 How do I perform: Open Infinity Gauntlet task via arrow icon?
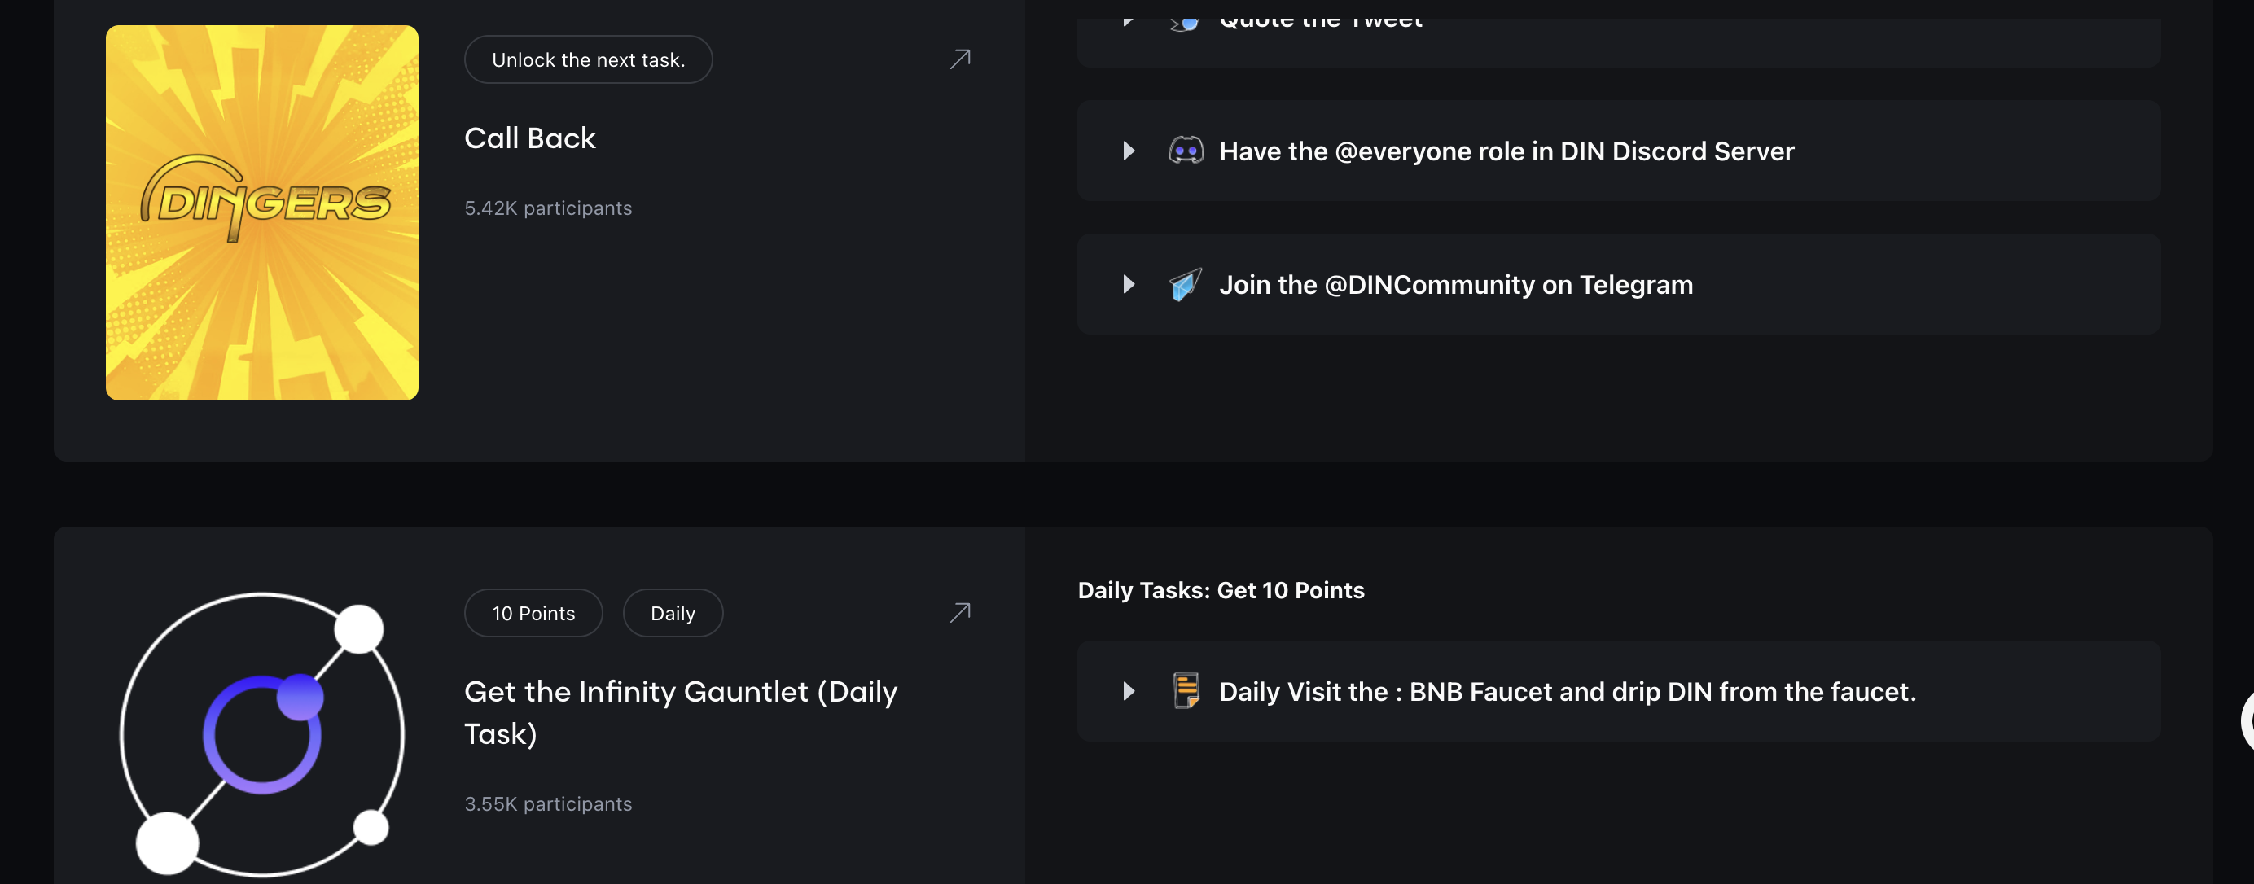point(960,612)
